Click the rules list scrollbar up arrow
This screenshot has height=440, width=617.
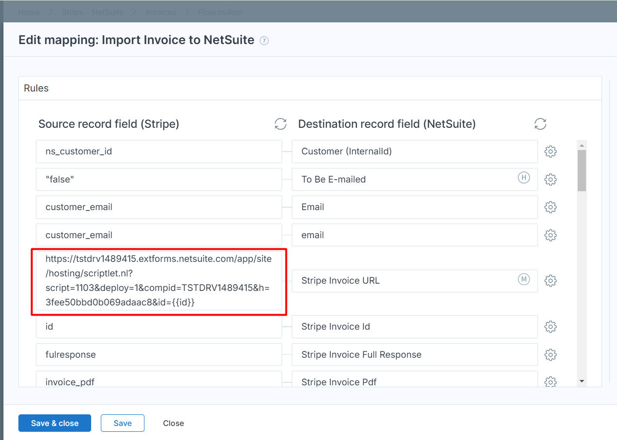[582, 145]
